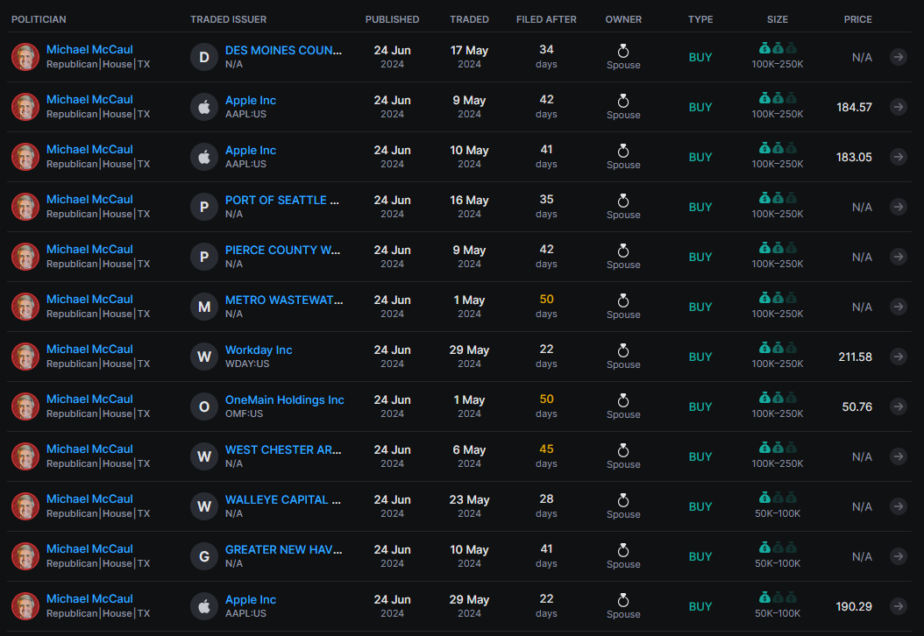Open Workday Inc issuer link

[x=259, y=350]
